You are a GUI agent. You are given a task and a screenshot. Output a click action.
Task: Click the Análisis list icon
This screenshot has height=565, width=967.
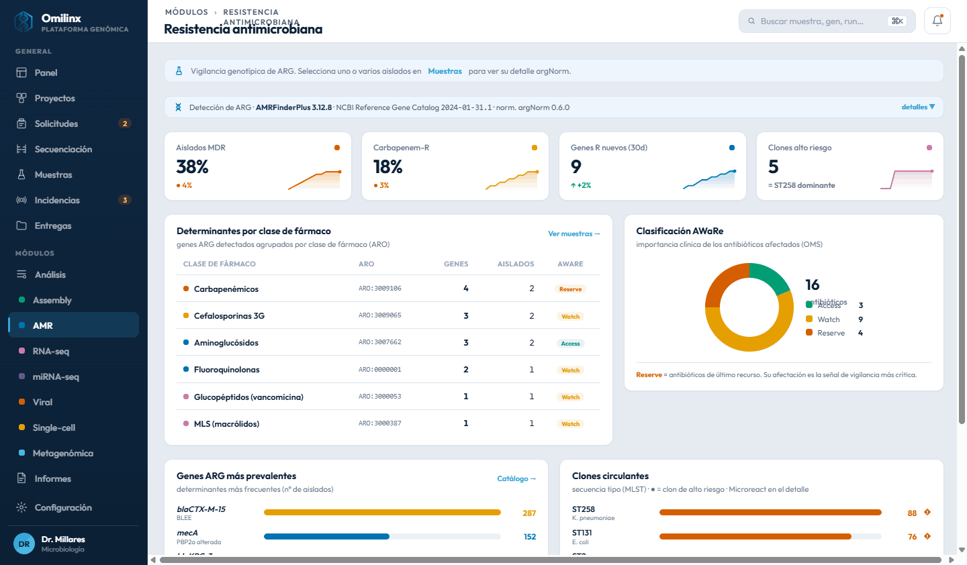[x=21, y=274]
